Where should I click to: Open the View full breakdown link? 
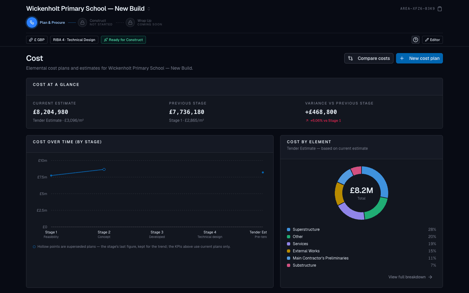[410, 277]
